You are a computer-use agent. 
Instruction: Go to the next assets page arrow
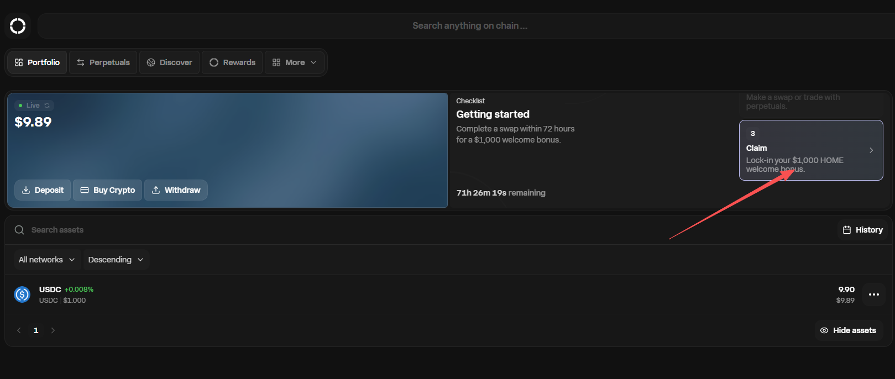pyautogui.click(x=53, y=330)
